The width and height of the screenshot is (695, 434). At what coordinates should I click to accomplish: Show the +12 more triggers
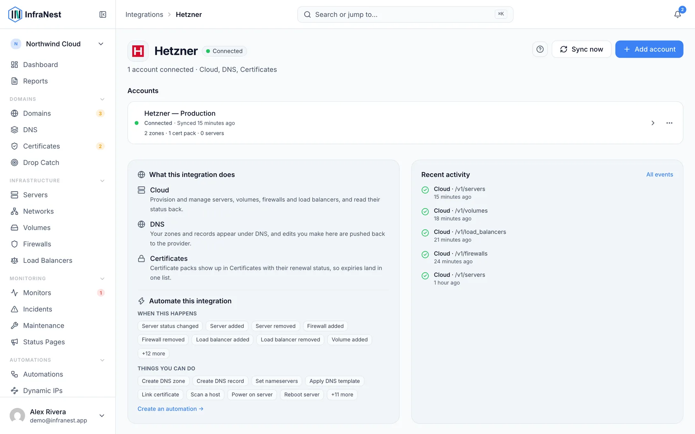(154, 353)
